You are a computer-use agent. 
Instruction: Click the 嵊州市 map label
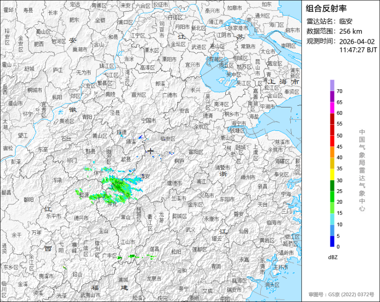(x=248, y=177)
